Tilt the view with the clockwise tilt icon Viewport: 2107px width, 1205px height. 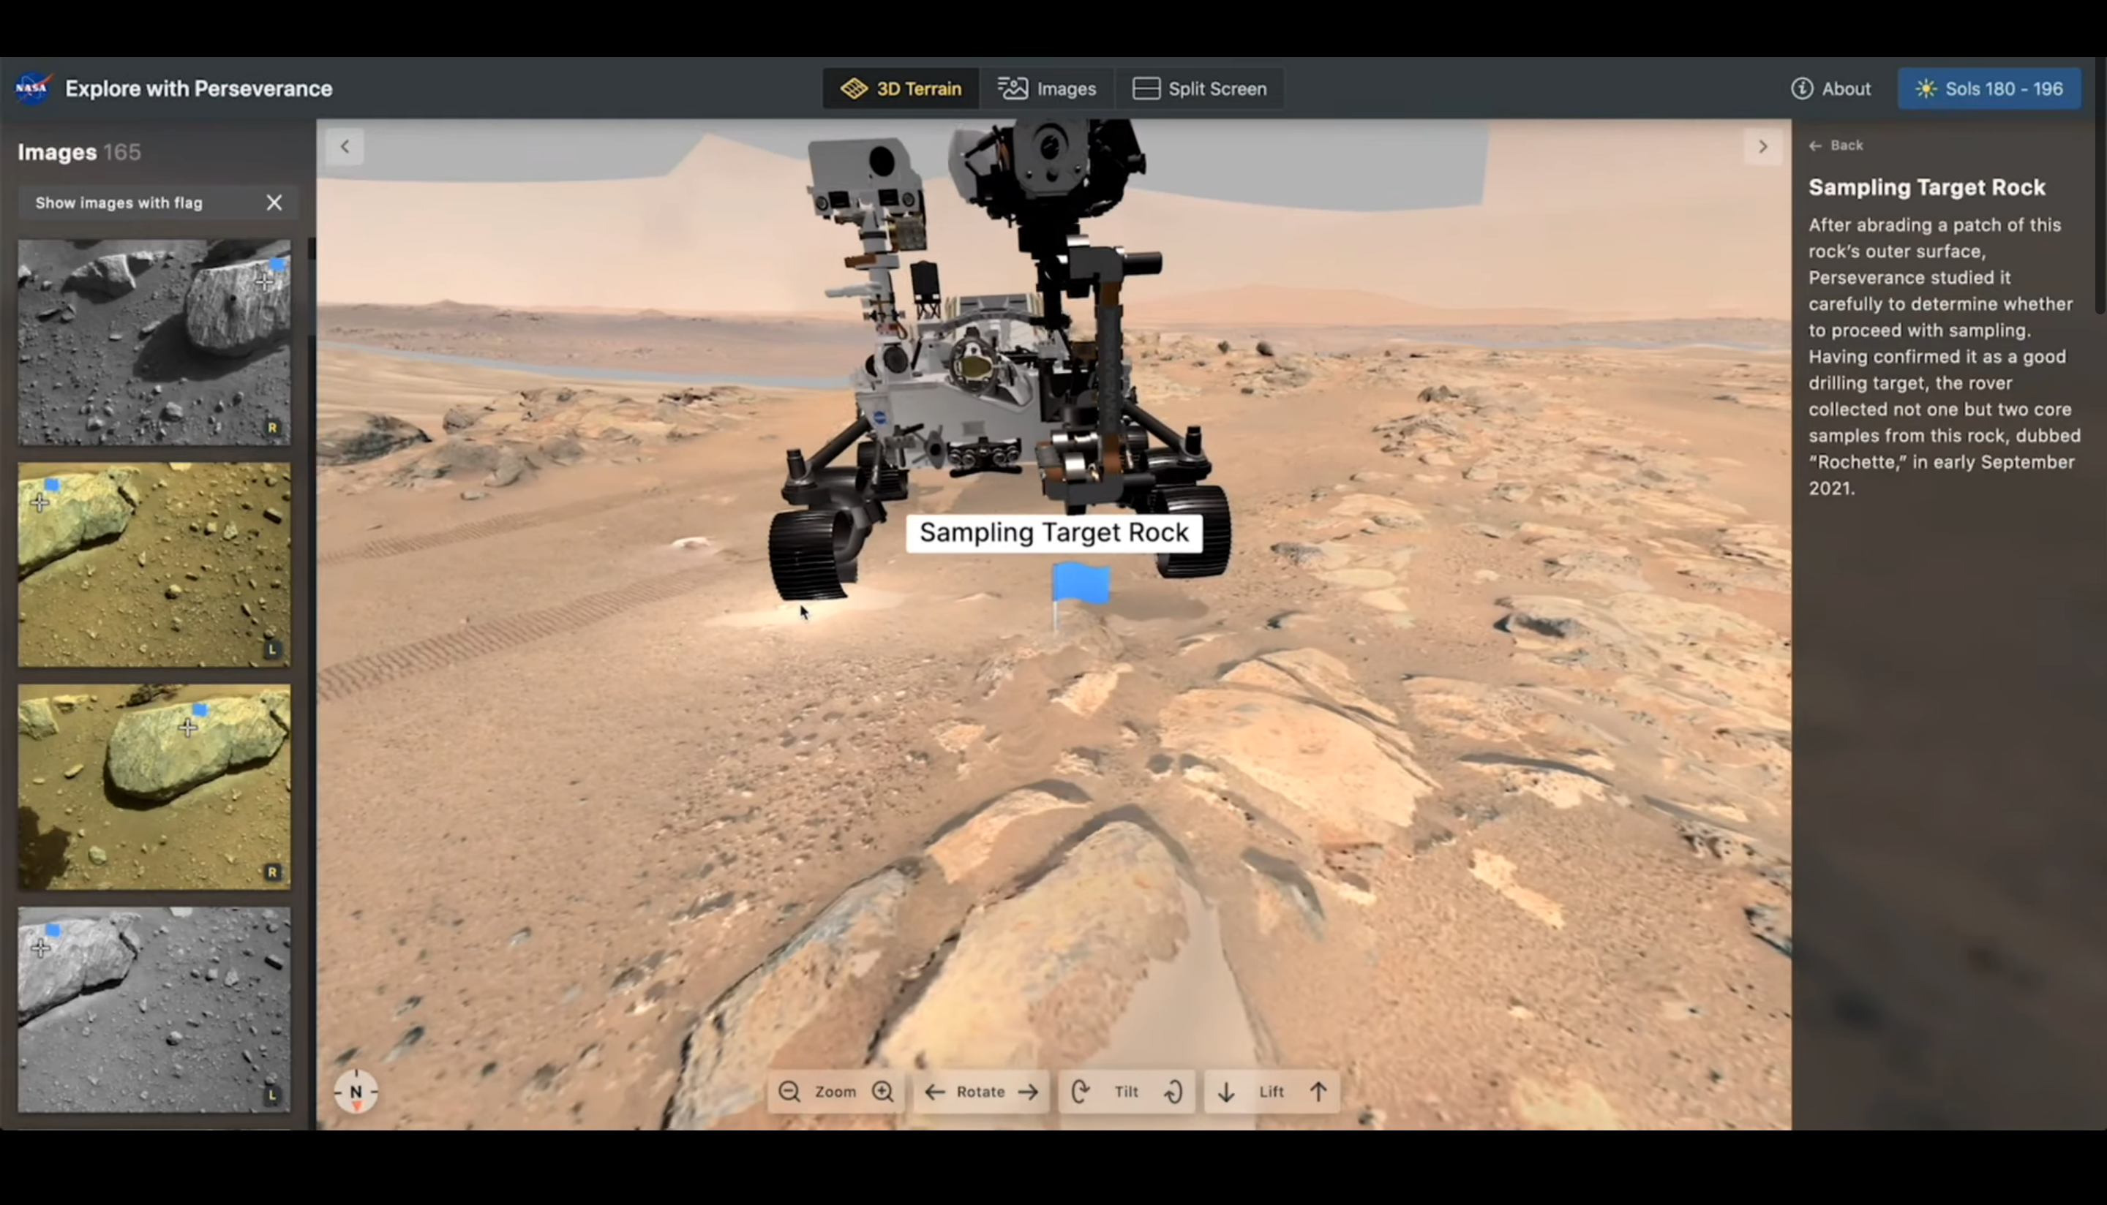(x=1080, y=1092)
